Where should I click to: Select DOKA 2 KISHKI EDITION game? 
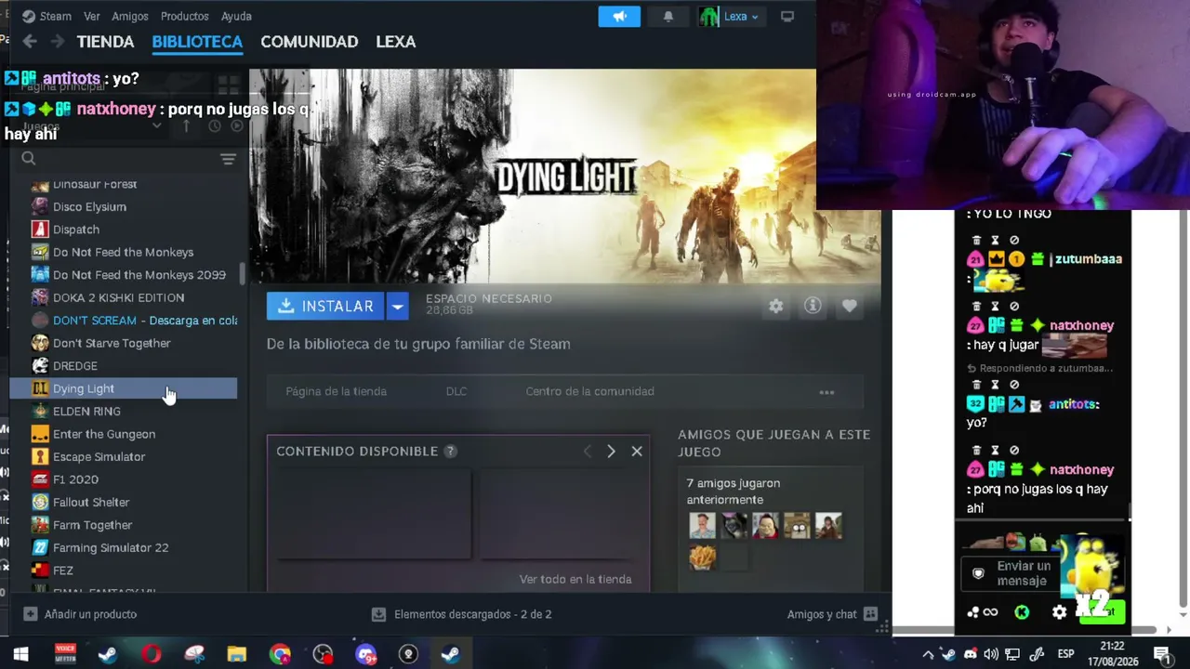click(x=124, y=297)
